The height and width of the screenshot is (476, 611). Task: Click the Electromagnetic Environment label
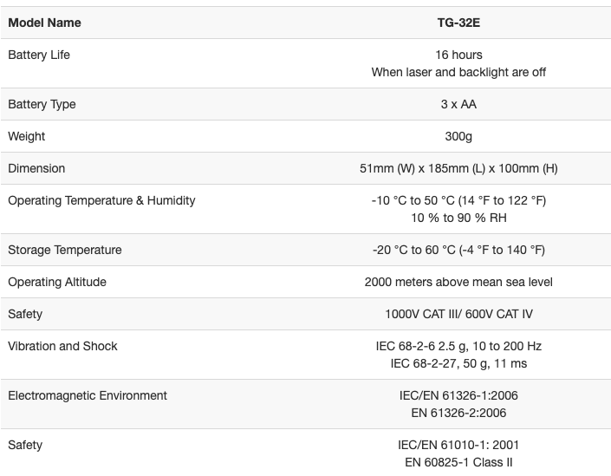click(88, 395)
